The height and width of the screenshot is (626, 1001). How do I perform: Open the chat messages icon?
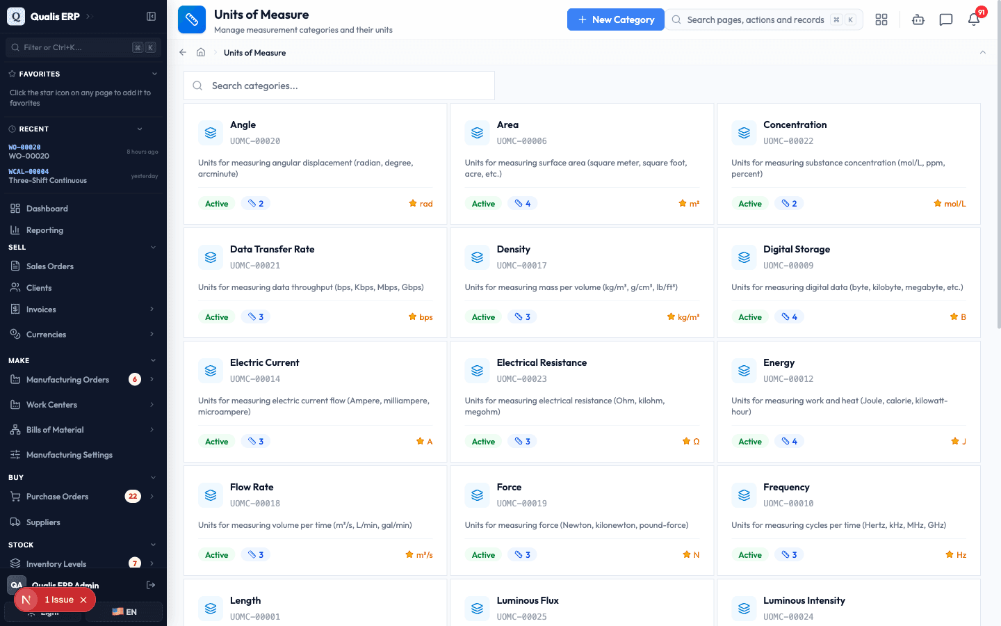(946, 19)
